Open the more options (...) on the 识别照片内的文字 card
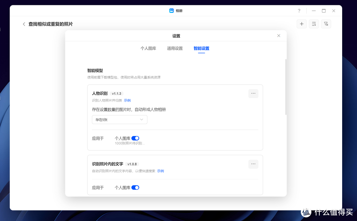The width and height of the screenshot is (357, 221). [x=253, y=164]
